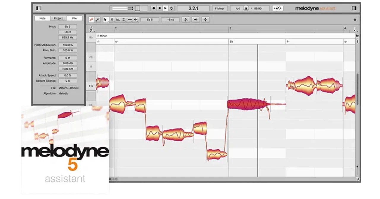Open the note assignment mode icon
This screenshot has width=380, height=199.
coord(278,8)
